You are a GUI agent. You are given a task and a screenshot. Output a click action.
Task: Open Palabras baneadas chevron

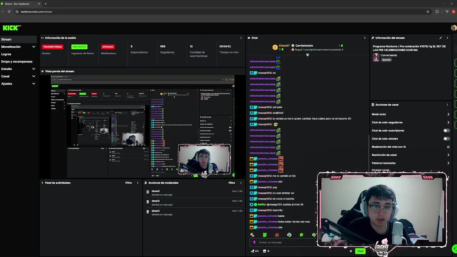[448, 163]
